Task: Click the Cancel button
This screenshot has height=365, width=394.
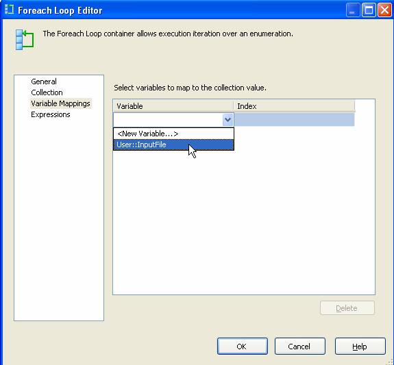Action: coord(299,346)
